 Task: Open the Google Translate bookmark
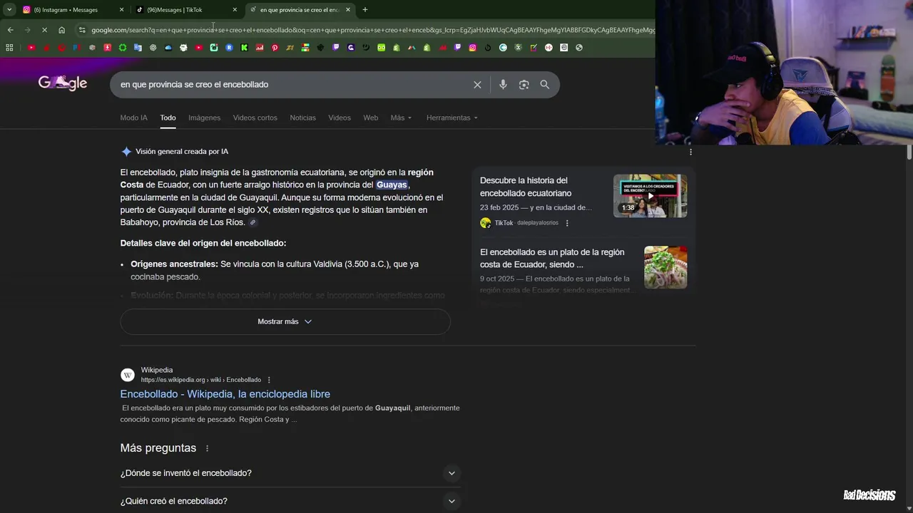point(138,48)
